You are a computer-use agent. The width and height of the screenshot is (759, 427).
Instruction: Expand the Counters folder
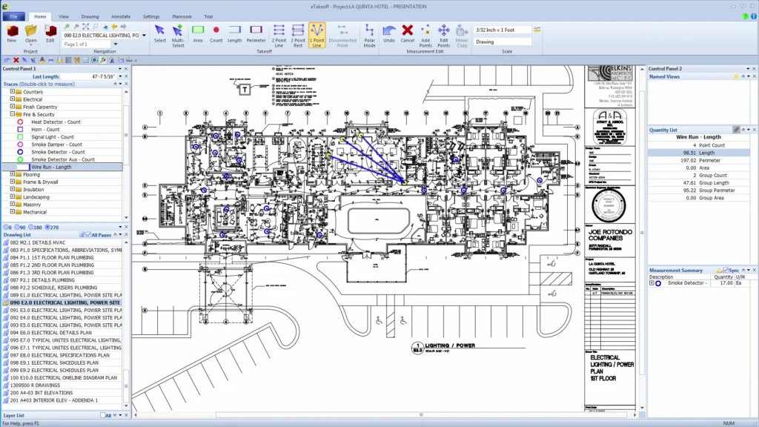(13, 91)
